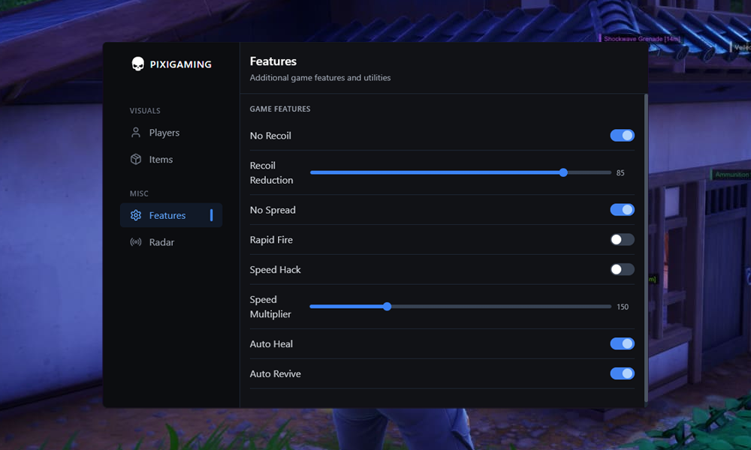This screenshot has width=751, height=450.
Task: Disable the No Recoil toggle
Action: tap(622, 135)
